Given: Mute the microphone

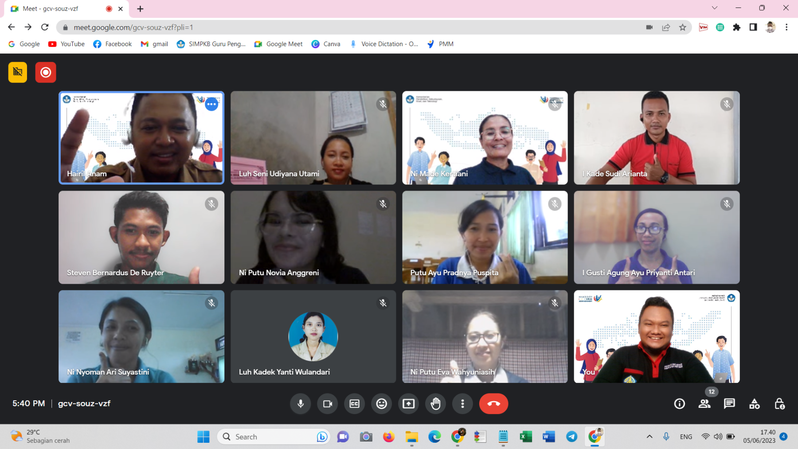Looking at the screenshot, I should (x=301, y=404).
